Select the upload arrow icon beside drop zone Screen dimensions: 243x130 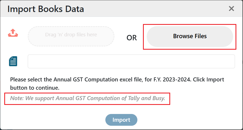(x=13, y=33)
